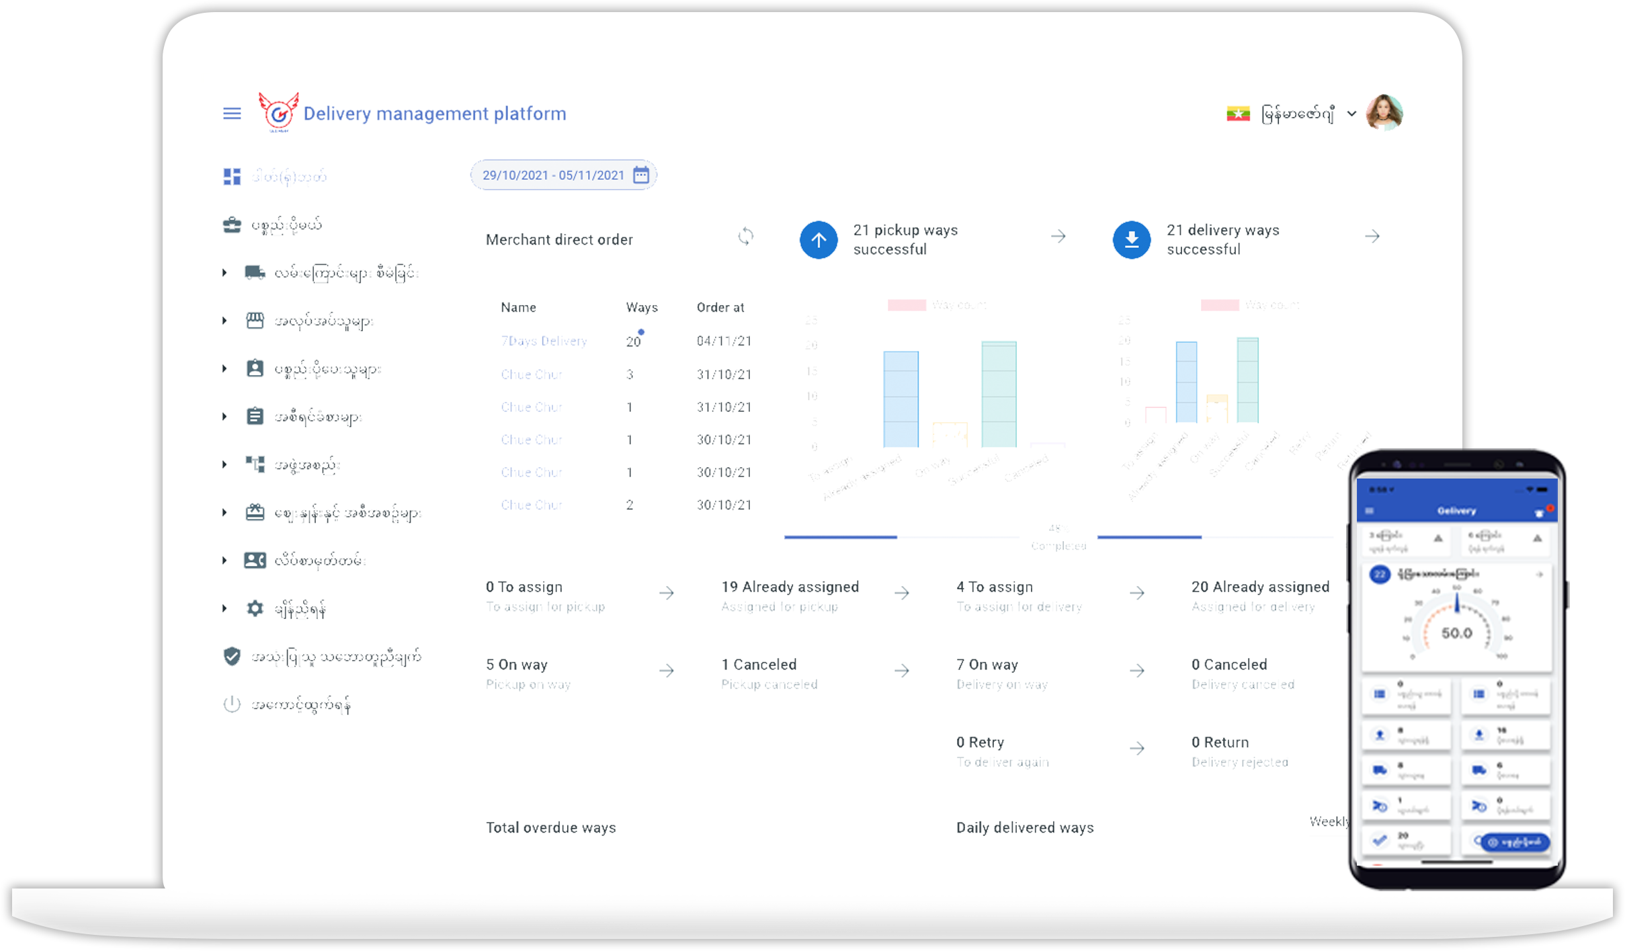The image size is (1625, 951).
Task: Click the dashboard grid icon in sidebar
Action: (232, 177)
